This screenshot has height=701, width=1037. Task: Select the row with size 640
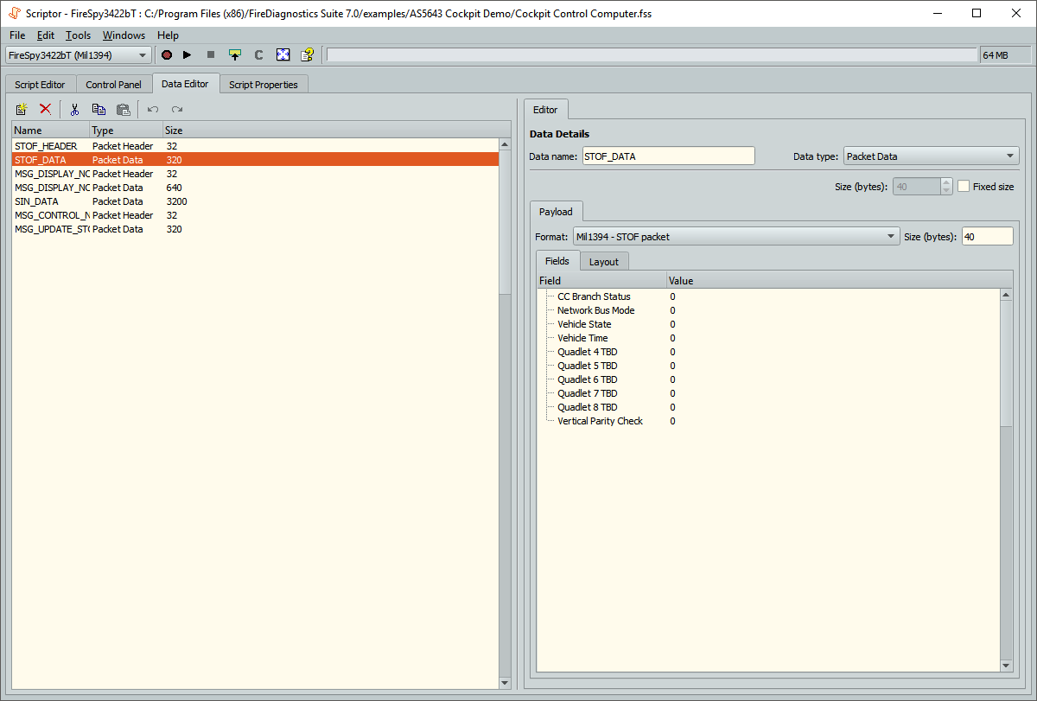point(255,188)
